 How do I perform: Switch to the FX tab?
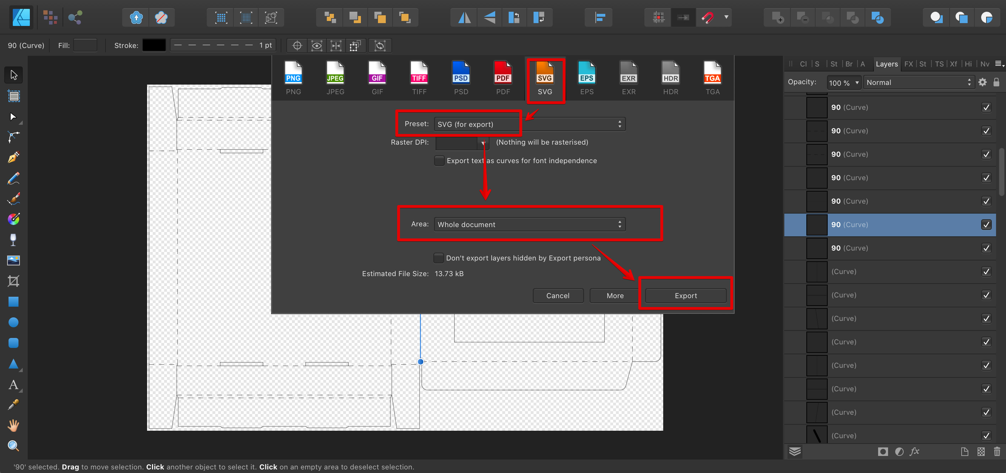(909, 64)
